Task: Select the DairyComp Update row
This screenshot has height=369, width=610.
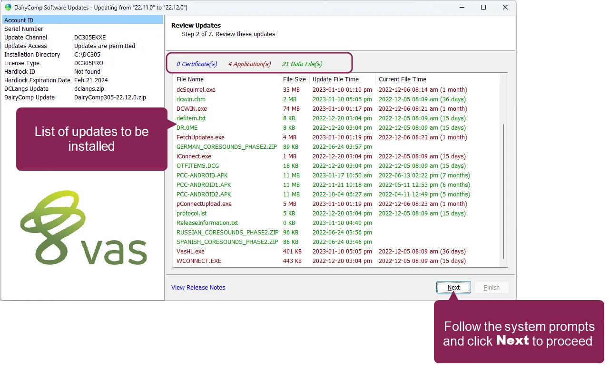Action: pyautogui.click(x=83, y=97)
